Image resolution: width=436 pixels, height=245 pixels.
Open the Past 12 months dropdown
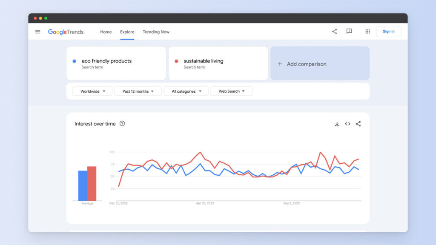[x=138, y=91]
